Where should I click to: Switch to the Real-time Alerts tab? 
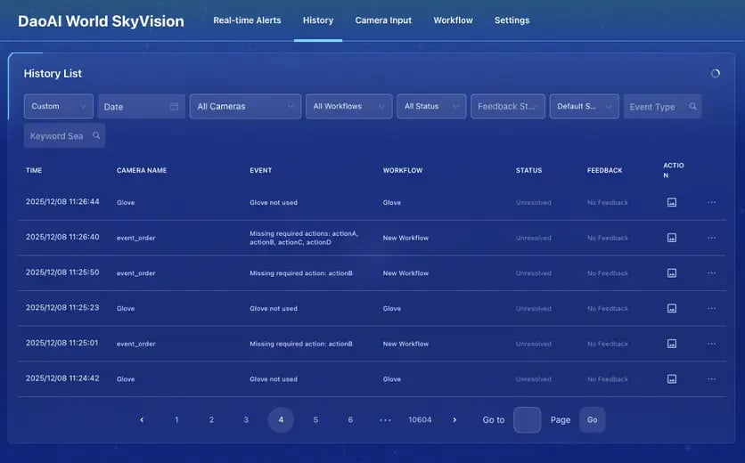click(247, 20)
